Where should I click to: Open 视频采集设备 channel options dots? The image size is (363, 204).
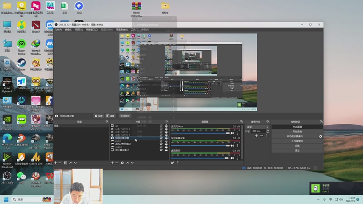point(238,146)
